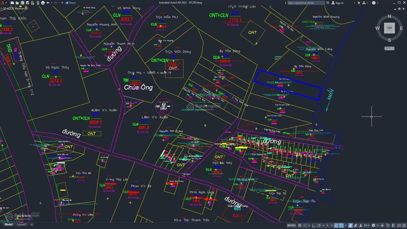Click the MODEL space status button
Screen dimensions: 407x229
(291, 225)
